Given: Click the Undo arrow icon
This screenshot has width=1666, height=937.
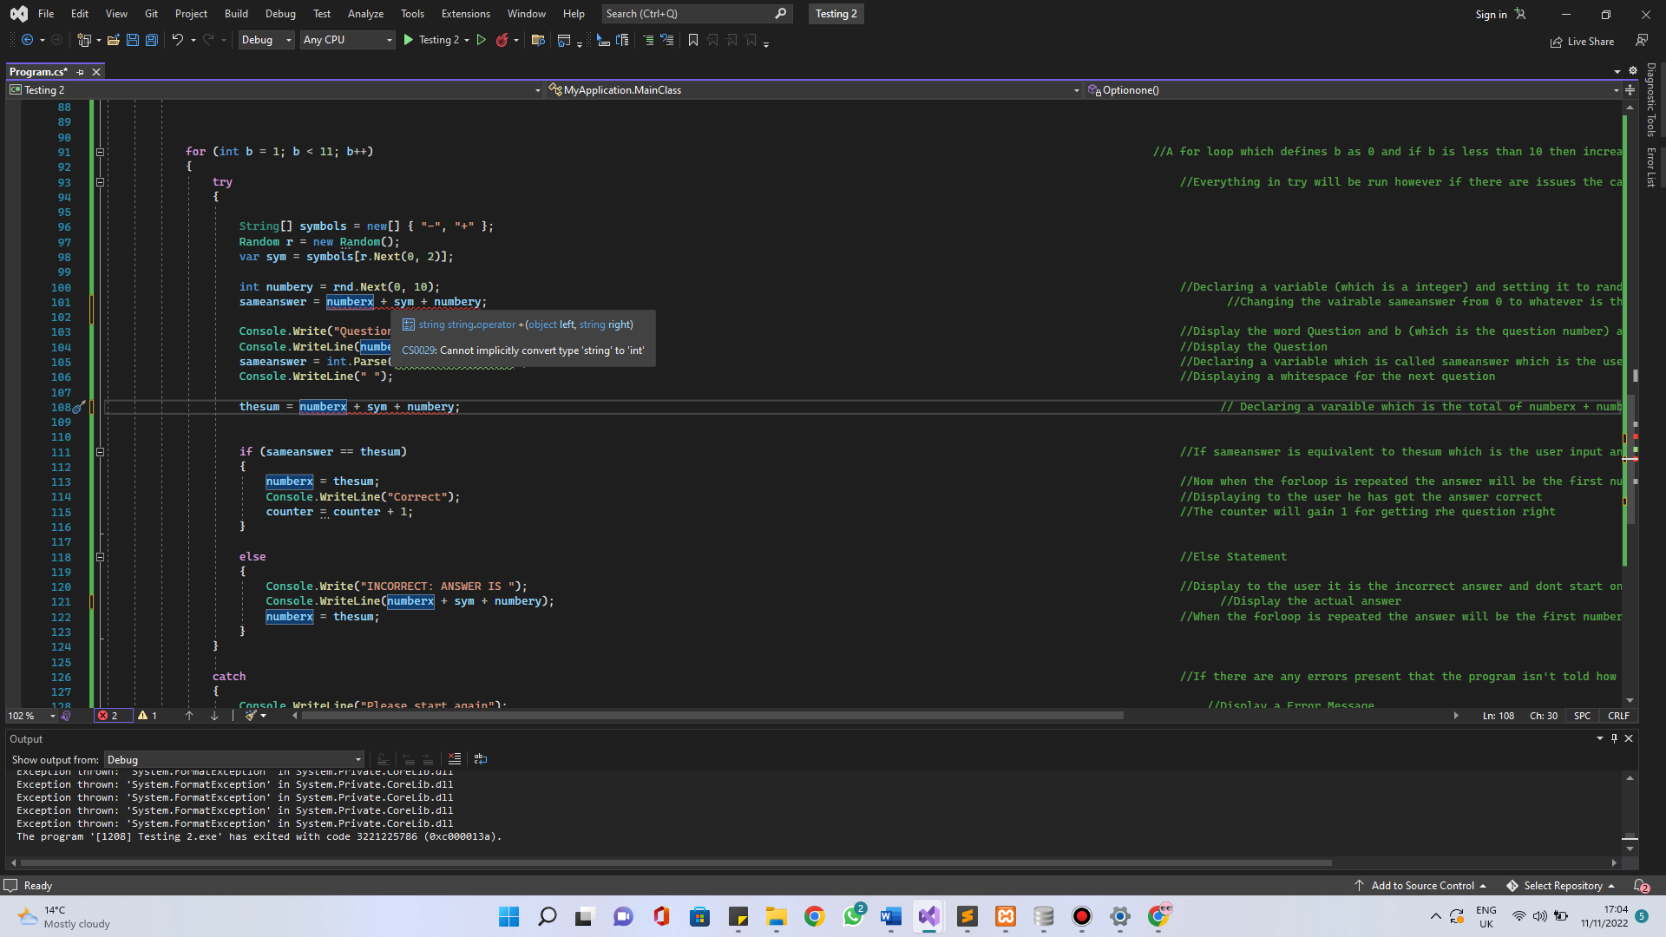Looking at the screenshot, I should [x=177, y=40].
